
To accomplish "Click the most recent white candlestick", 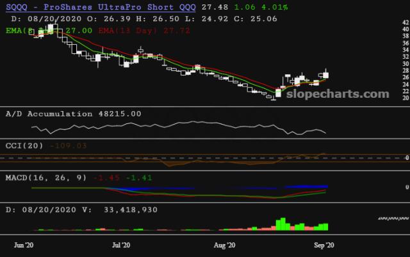I will [x=325, y=75].
